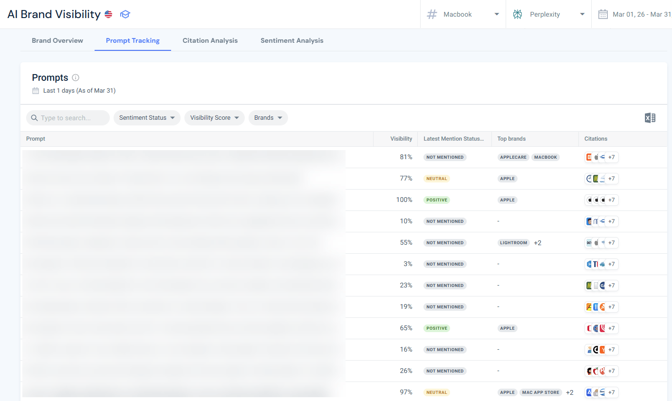Show the +2 more brands beside MAC APP STORE
The width and height of the screenshot is (672, 401).
coord(570,392)
